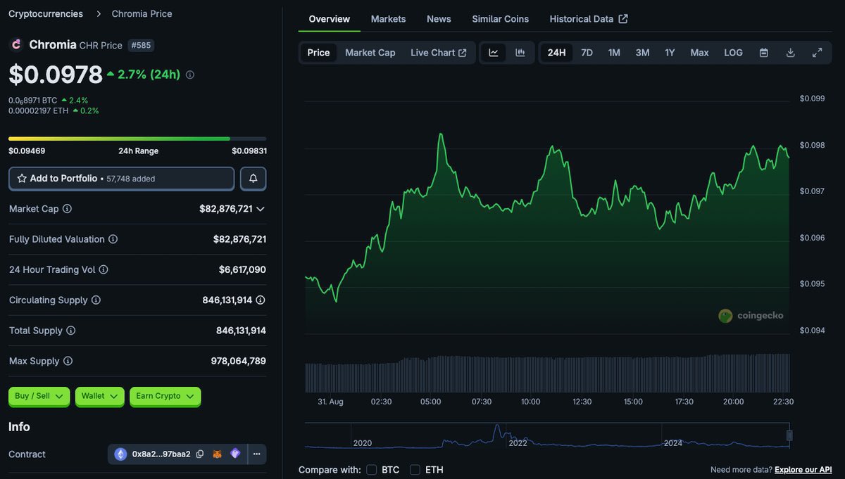
Task: Click the info icon after the 846,131,914 circulating value
Action: pyautogui.click(x=261, y=300)
